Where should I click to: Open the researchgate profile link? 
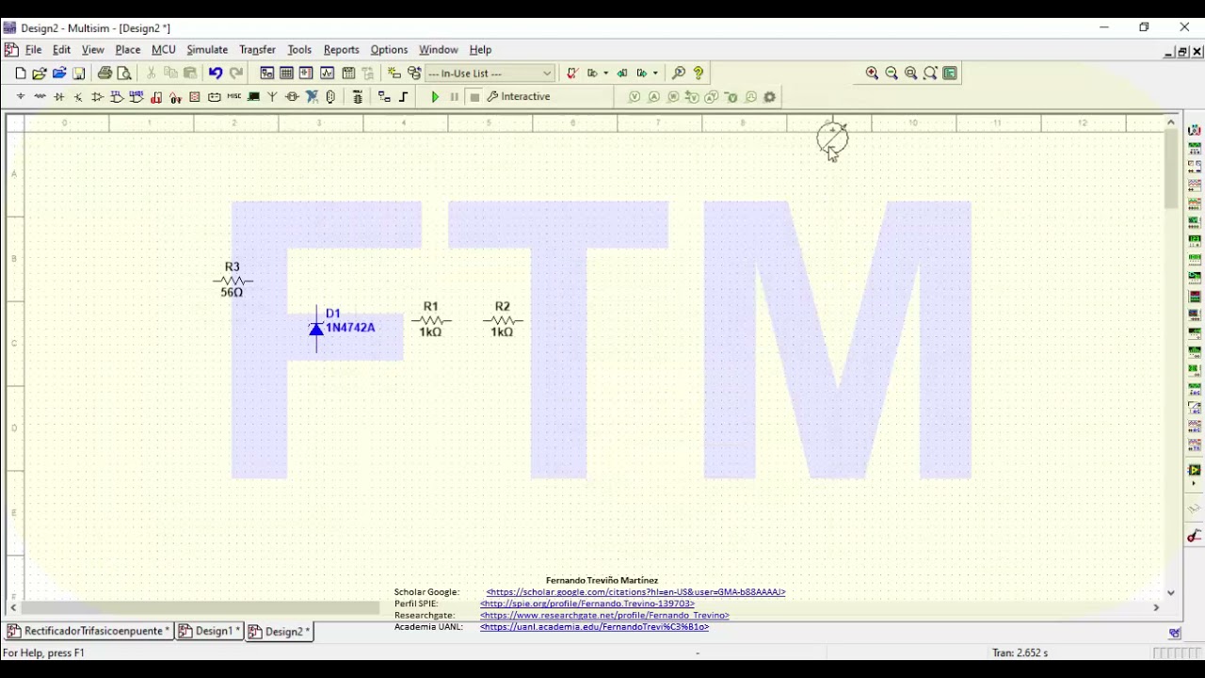pyautogui.click(x=604, y=616)
